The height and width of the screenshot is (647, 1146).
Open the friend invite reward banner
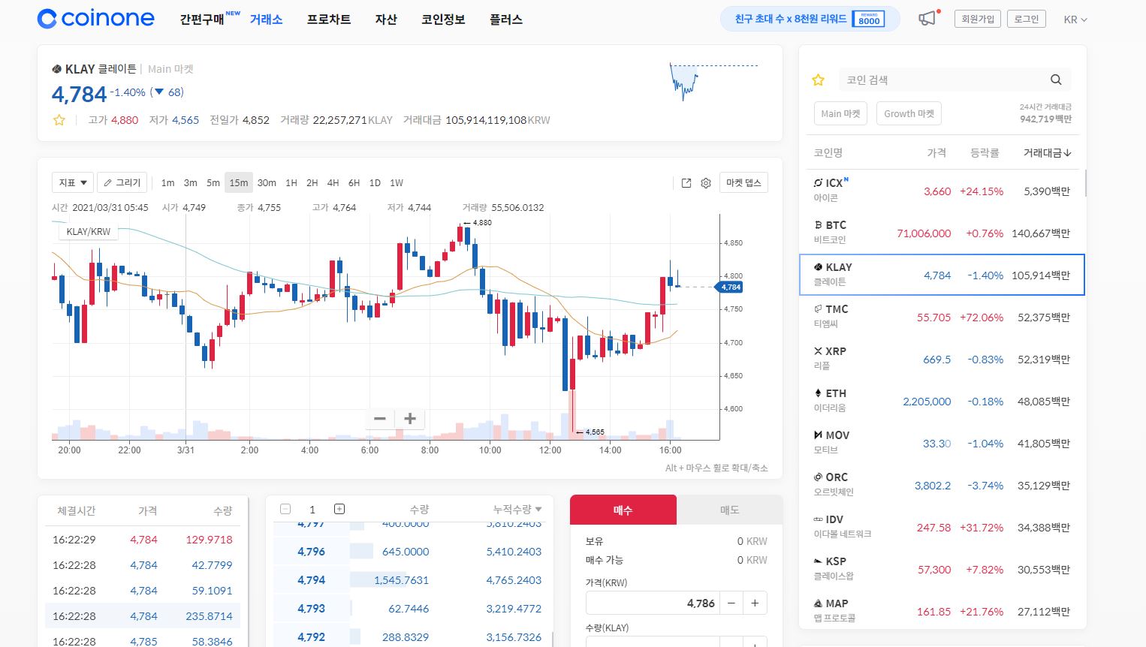810,19
